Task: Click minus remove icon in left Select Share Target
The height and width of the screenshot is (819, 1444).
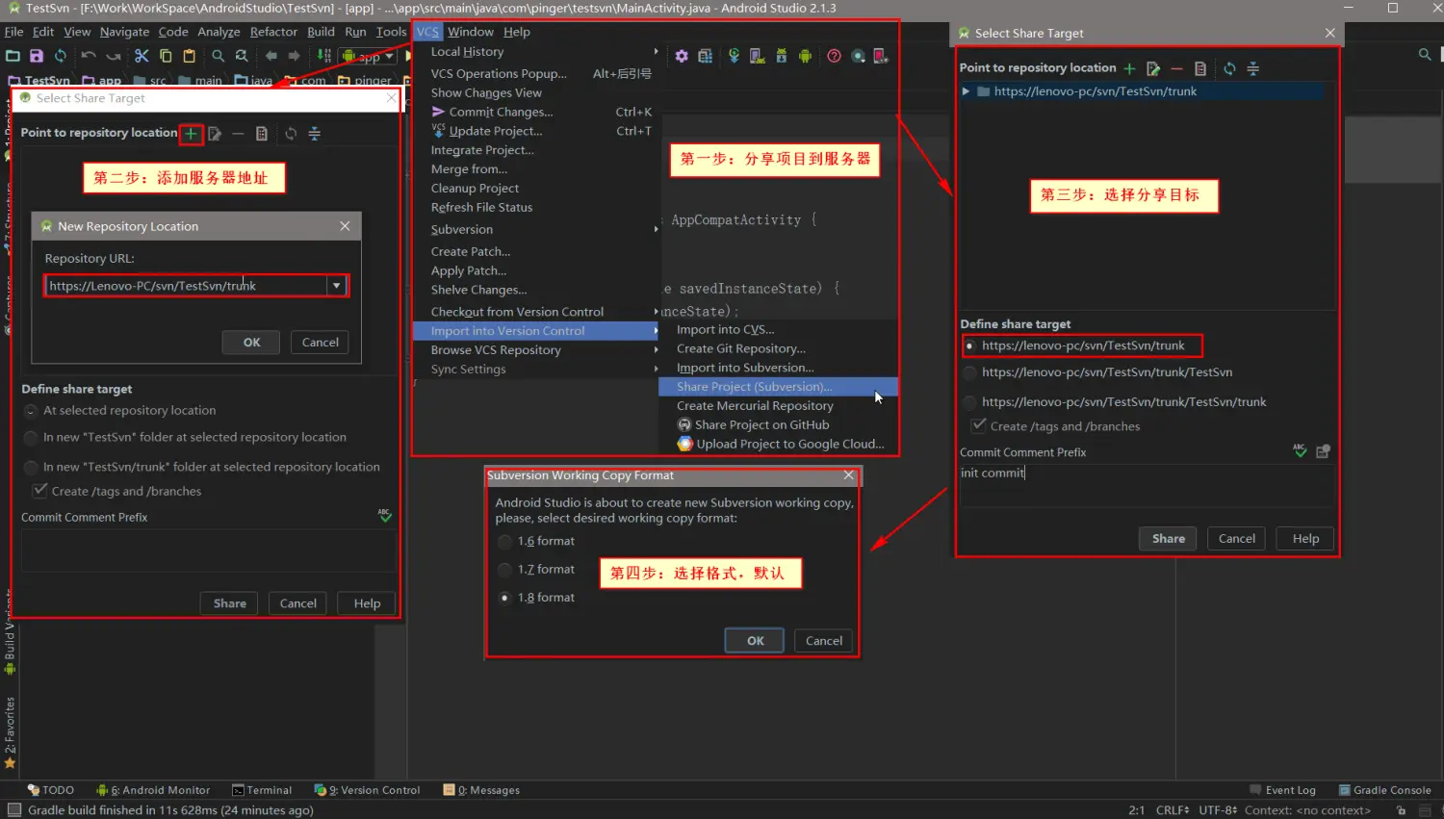Action: coord(238,134)
